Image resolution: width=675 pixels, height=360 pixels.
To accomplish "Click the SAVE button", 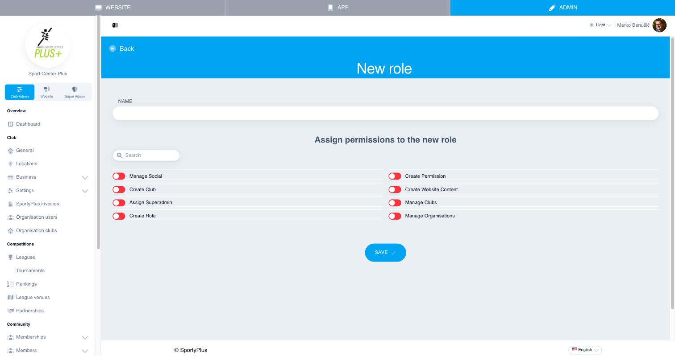I will pyautogui.click(x=385, y=253).
